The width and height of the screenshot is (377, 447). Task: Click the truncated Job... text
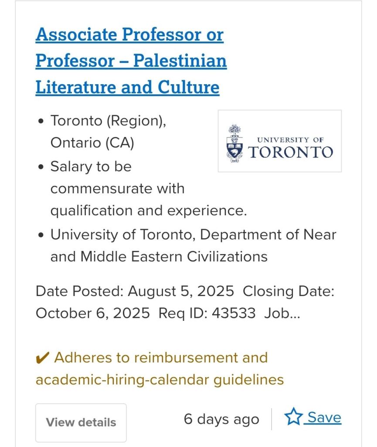(x=282, y=313)
